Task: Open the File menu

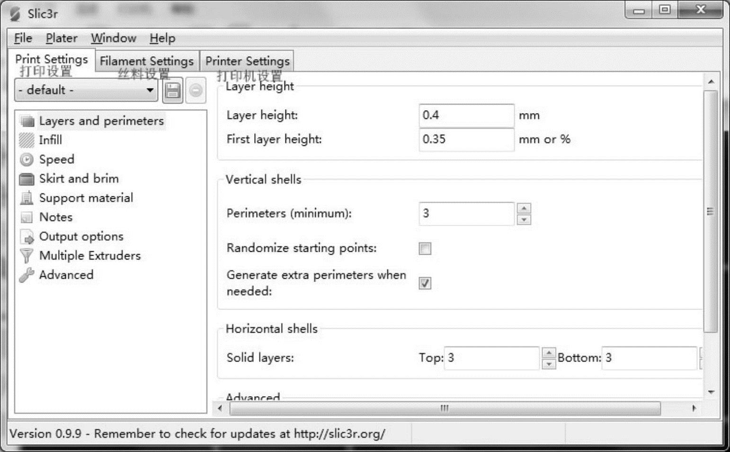Action: [x=23, y=38]
